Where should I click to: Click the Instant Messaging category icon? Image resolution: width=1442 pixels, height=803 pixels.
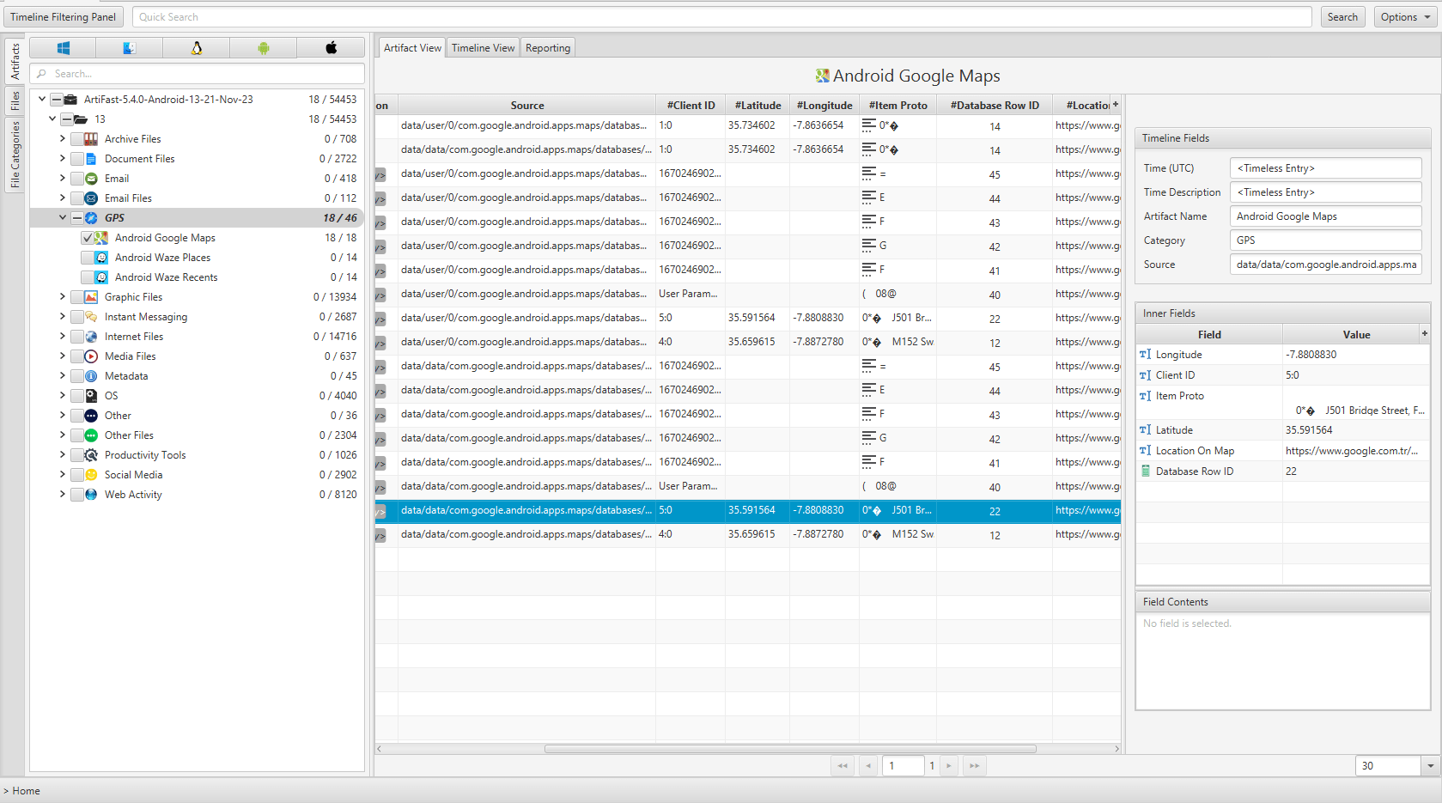(x=91, y=317)
